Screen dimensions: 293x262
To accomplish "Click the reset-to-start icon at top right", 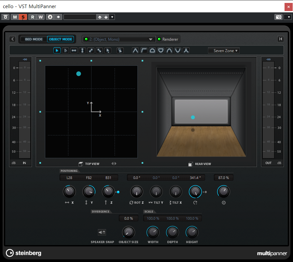I will [x=281, y=39].
